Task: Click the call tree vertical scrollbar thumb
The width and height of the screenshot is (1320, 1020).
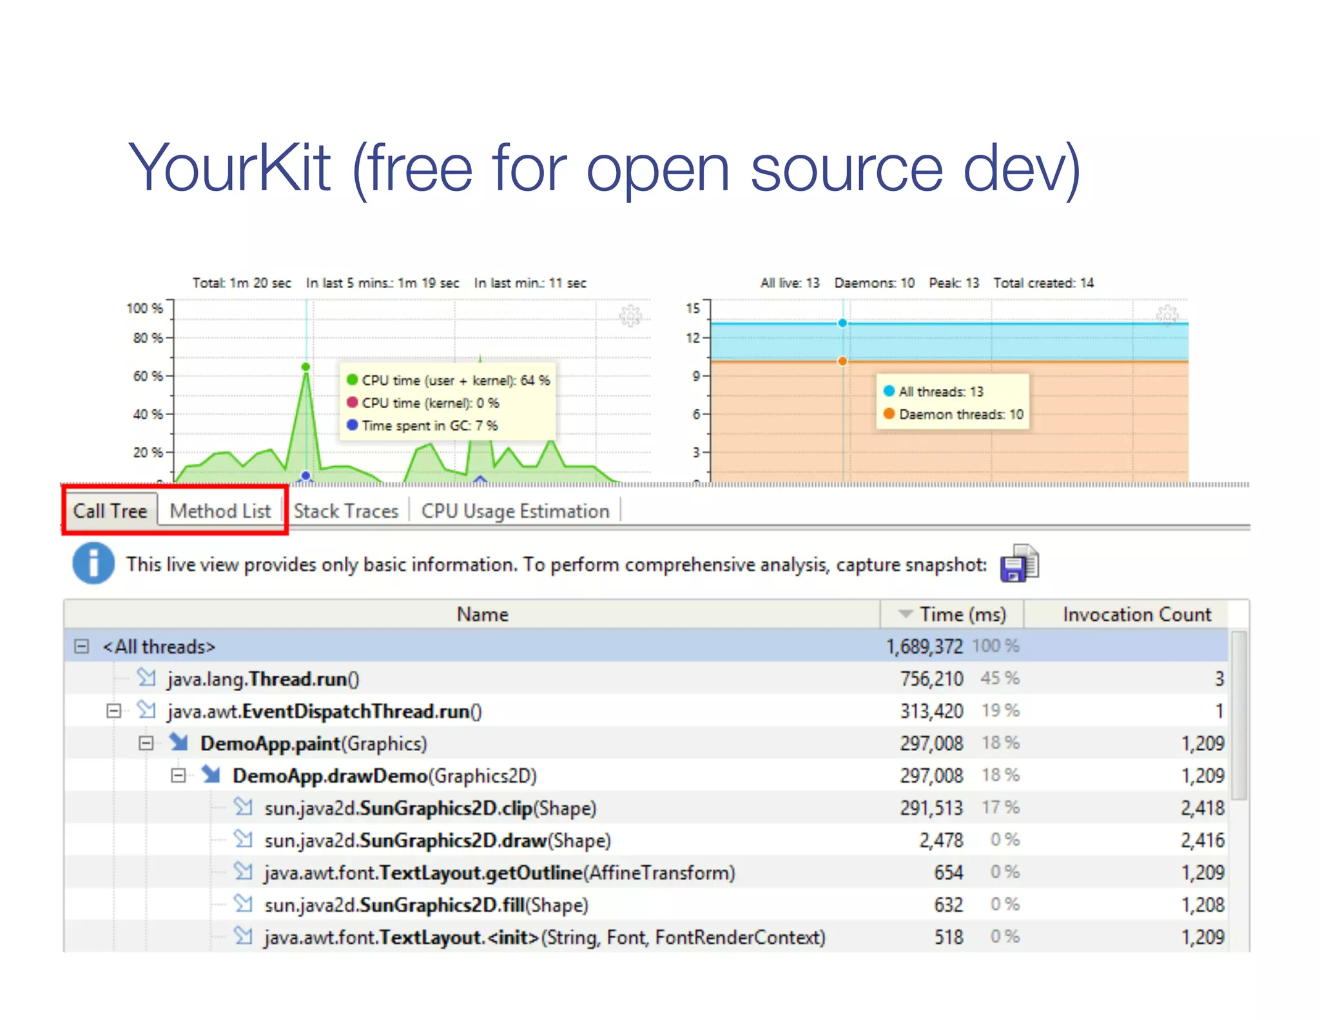Action: point(1238,716)
